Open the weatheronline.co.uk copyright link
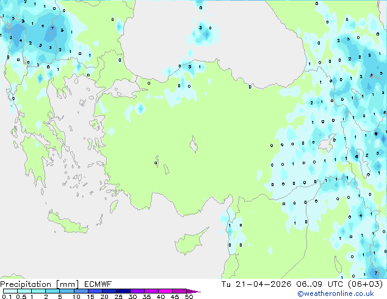The width and height of the screenshot is (387, 299). [335, 294]
